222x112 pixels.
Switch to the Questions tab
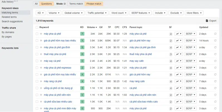(46, 4)
